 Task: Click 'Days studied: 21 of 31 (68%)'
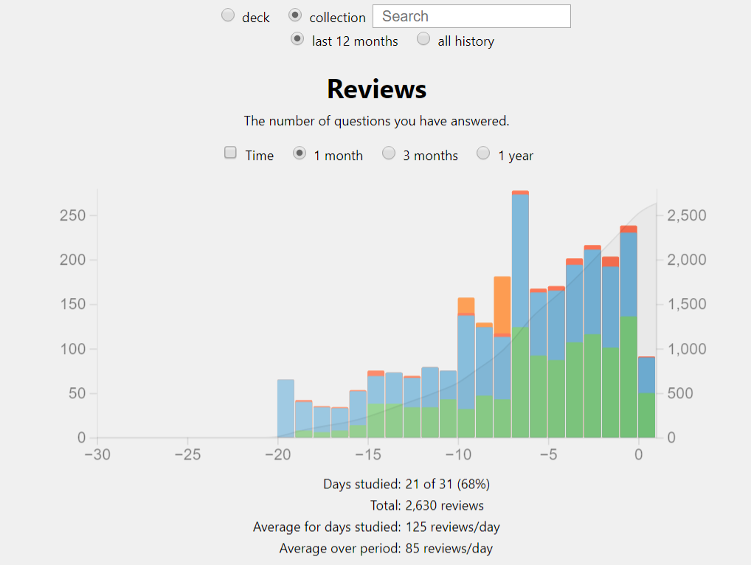click(x=406, y=484)
